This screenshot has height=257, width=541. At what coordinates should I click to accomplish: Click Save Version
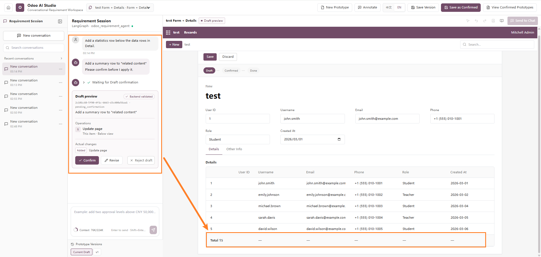coord(423,8)
